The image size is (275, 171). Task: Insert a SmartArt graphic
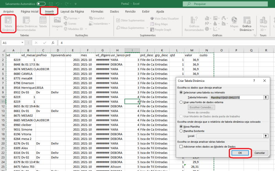(97, 18)
